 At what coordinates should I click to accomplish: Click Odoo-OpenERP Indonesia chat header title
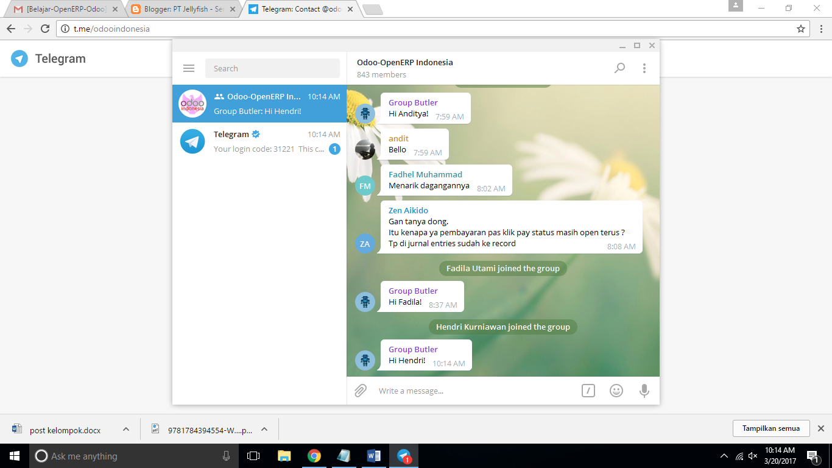(405, 62)
